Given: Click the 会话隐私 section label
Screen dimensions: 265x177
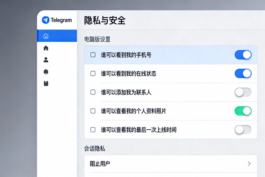Looking at the screenshot, I should pyautogui.click(x=95, y=149).
